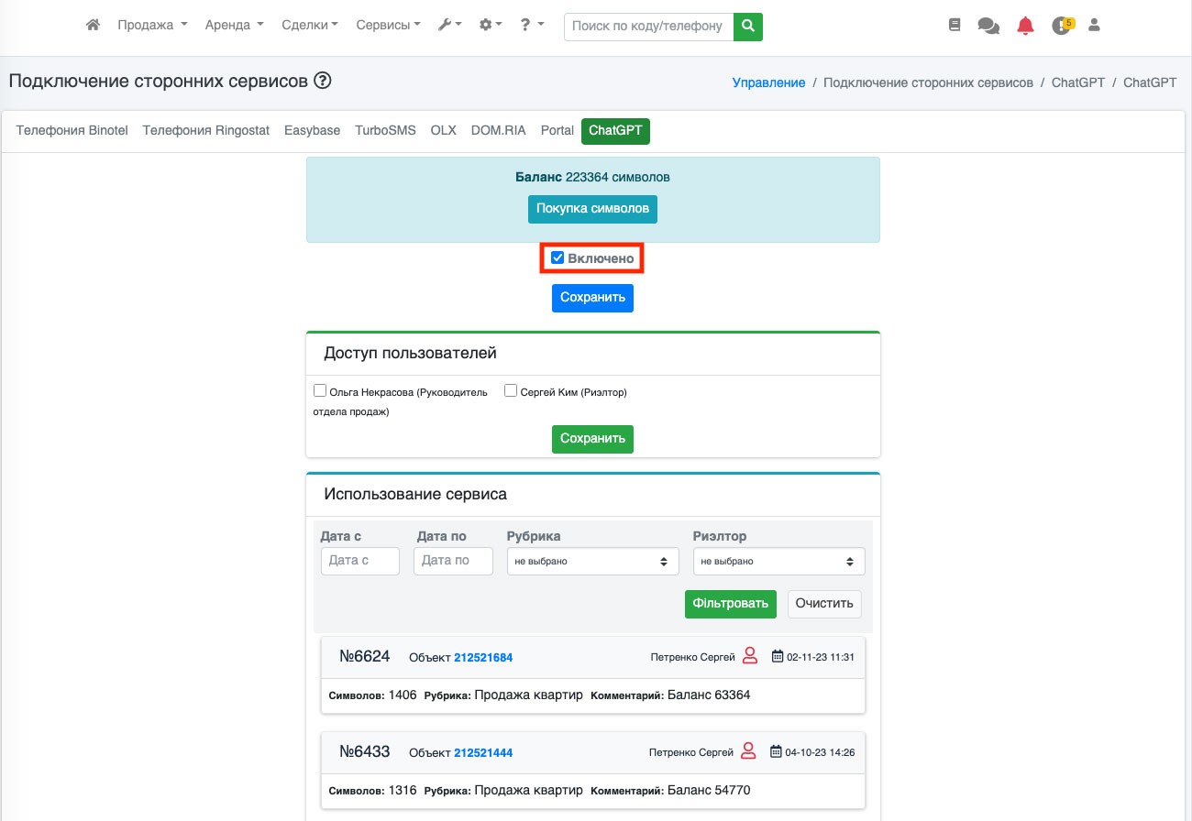The height and width of the screenshot is (821, 1192).
Task: Check Сергей Ким user access
Action: (x=511, y=390)
